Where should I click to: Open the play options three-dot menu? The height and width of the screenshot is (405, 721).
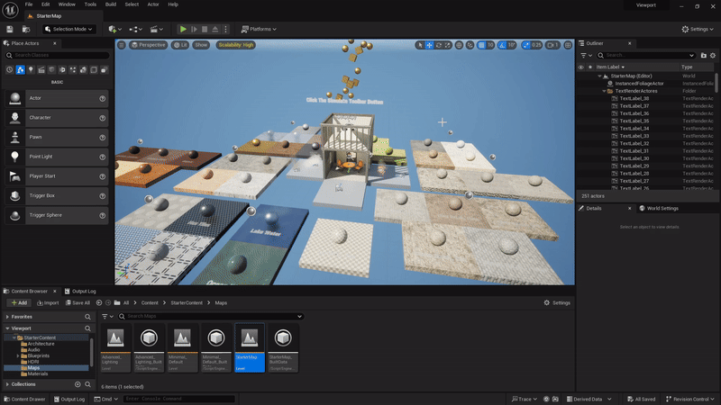click(225, 29)
